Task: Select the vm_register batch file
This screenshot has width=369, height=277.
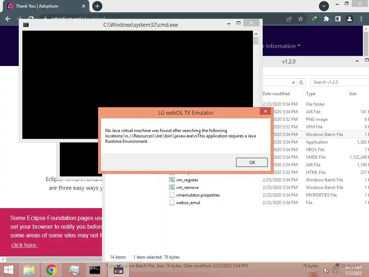Action: pos(187,180)
